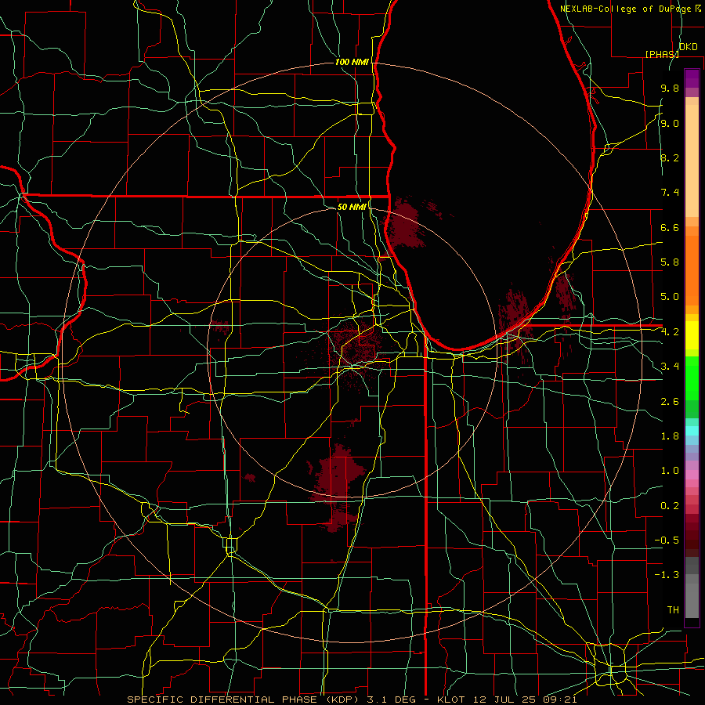Click the 100 NMI range ring label
705x705 pixels.
[352, 62]
